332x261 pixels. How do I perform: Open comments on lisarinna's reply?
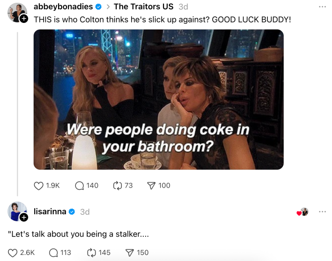53,253
